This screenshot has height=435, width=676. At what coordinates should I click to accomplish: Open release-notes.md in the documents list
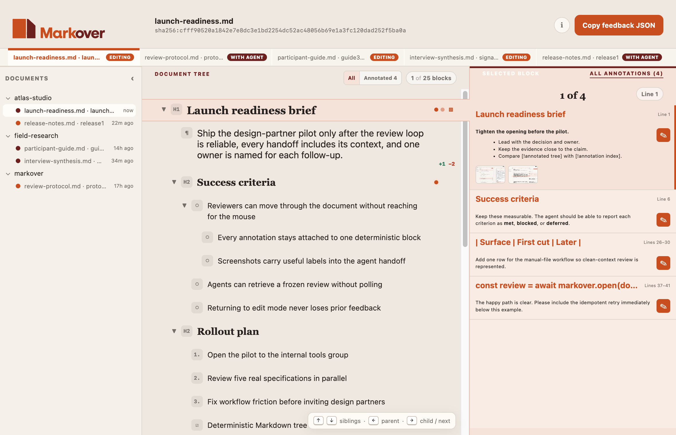click(x=69, y=123)
